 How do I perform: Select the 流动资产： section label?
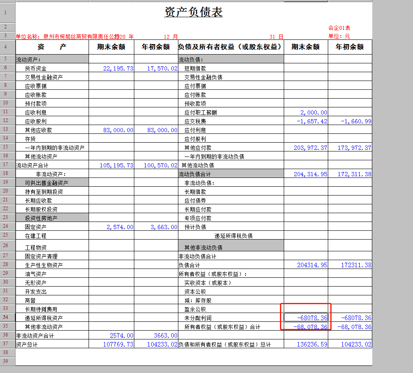click(x=52, y=59)
